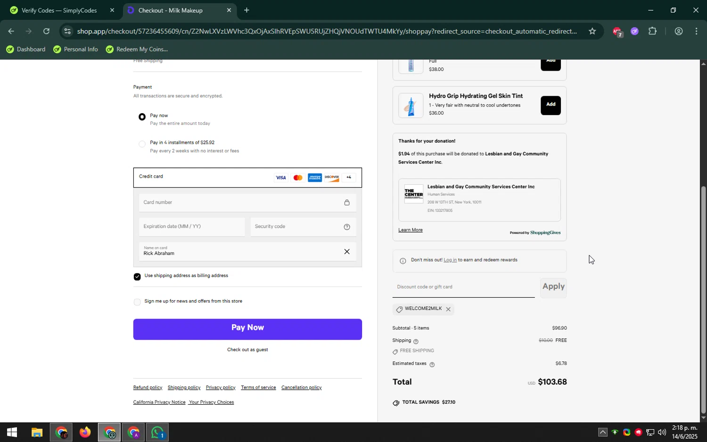Click the purple extension icon in toolbar
Screen dimensions: 707x442
click(x=634, y=32)
